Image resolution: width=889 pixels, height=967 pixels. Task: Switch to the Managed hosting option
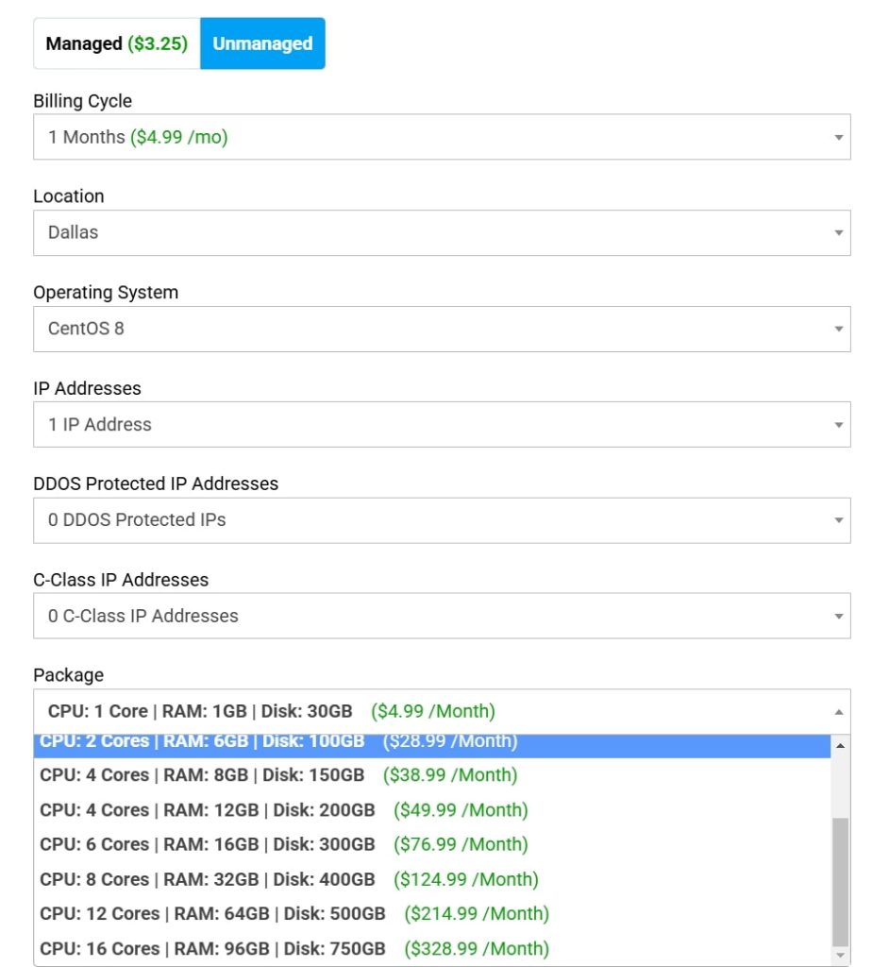point(116,43)
